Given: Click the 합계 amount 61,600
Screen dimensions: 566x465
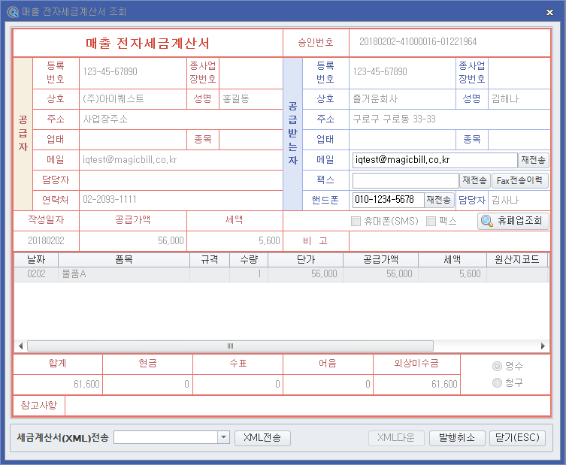Looking at the screenshot, I should (86, 384).
